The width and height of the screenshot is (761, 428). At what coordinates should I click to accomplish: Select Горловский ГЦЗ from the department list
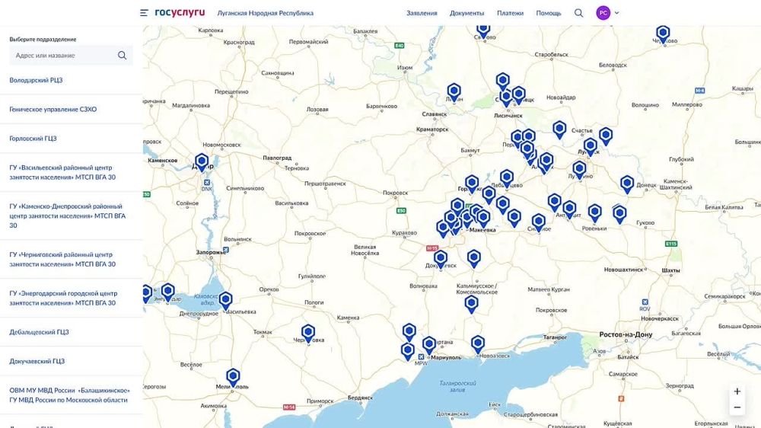pyautogui.click(x=33, y=139)
